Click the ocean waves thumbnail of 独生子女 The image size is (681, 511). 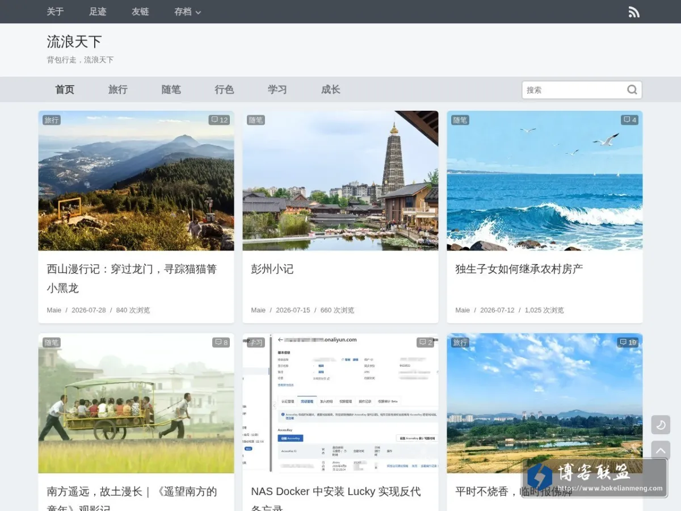(545, 181)
